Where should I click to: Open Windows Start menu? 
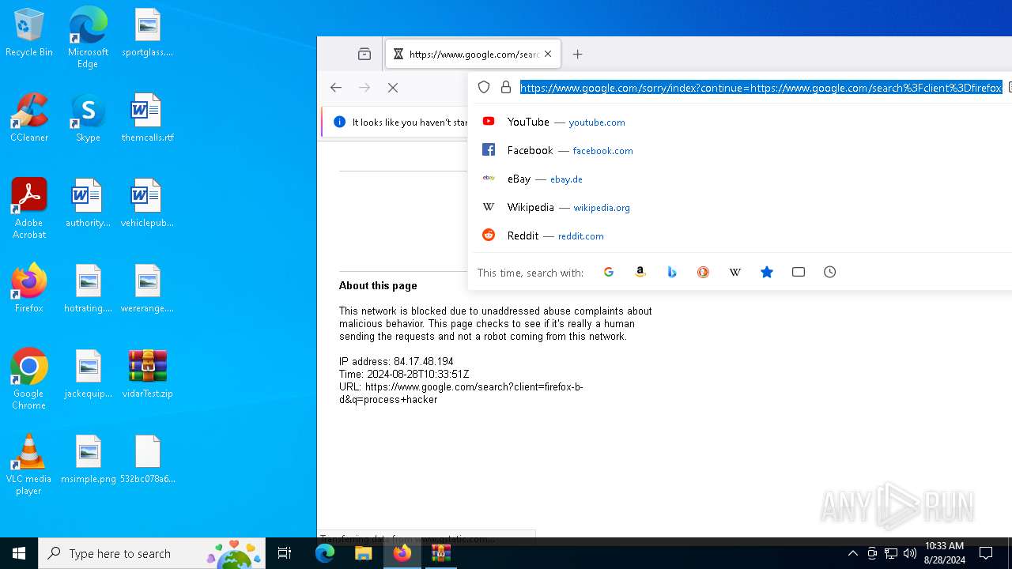tap(19, 553)
